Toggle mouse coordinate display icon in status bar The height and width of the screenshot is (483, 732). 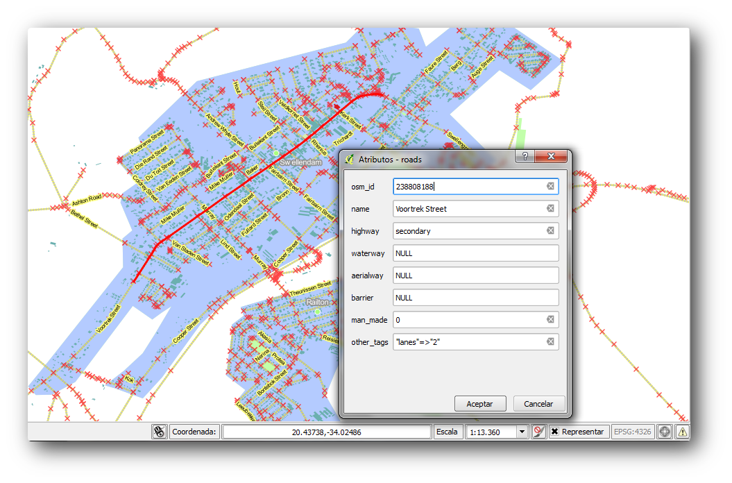(x=159, y=432)
